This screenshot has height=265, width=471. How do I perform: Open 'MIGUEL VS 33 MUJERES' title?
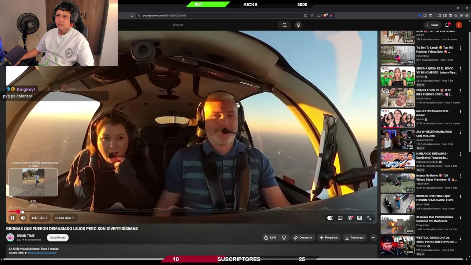[433, 113]
